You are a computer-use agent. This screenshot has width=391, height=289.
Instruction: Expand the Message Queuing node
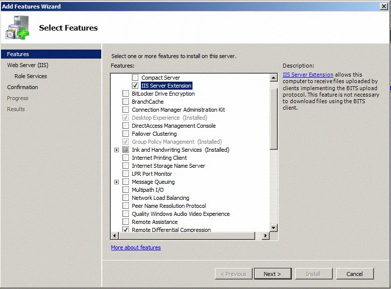pos(116,182)
